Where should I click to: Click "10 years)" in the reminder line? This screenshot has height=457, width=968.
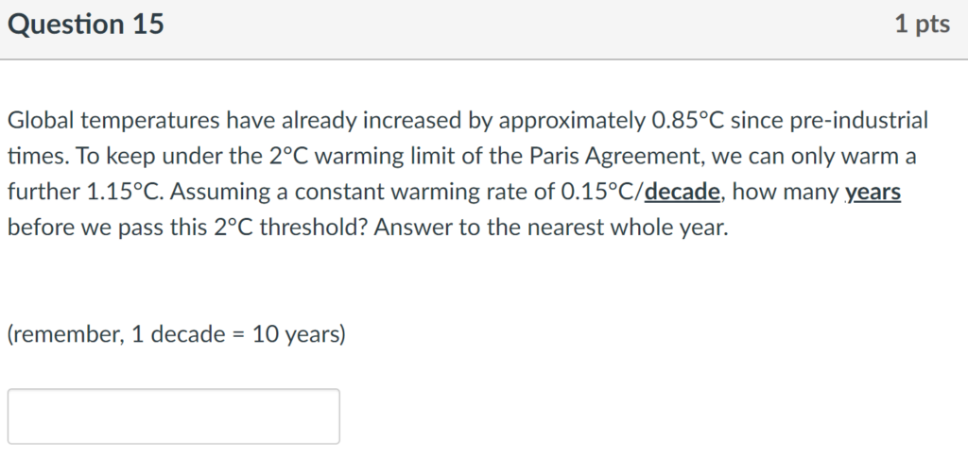point(300,334)
